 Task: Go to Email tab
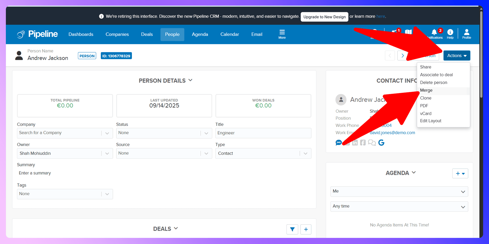[257, 34]
